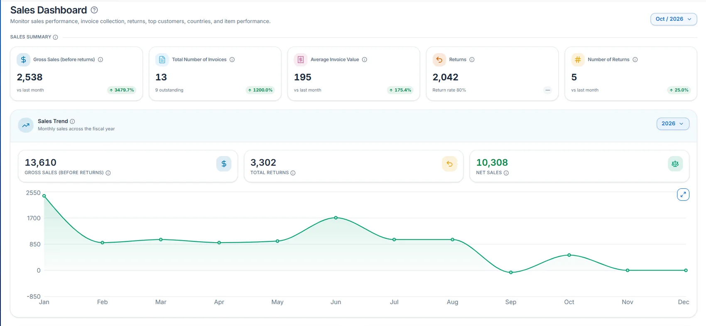Click help icon beside Sales Dashboard title
The height and width of the screenshot is (326, 706).
tap(94, 10)
